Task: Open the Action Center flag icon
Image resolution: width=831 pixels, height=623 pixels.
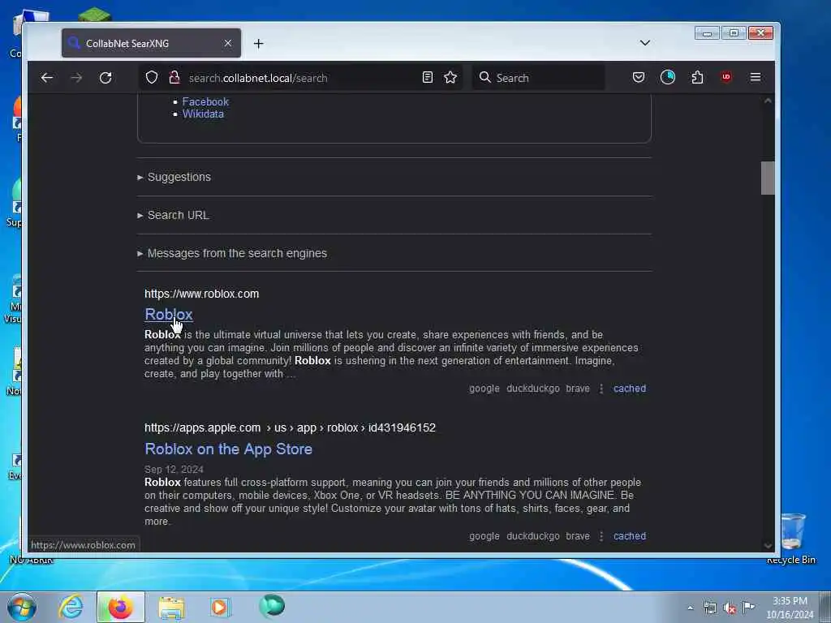Action: [x=748, y=607]
